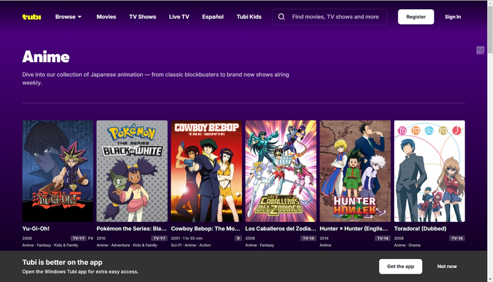This screenshot has width=493, height=282.
Task: Click the Register button
Action: tap(415, 17)
